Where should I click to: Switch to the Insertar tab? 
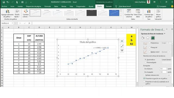click(x=20, y=7)
